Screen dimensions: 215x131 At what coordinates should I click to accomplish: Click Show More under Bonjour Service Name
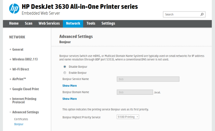70,86
